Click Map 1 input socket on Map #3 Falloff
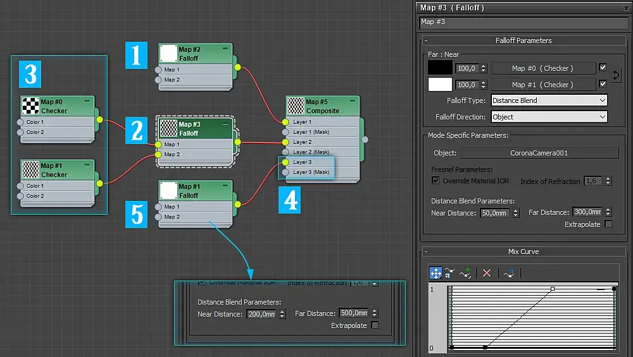 pyautogui.click(x=158, y=144)
